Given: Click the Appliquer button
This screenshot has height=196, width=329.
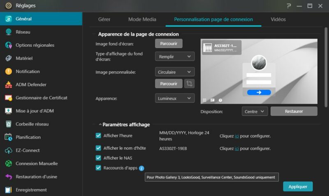Looking at the screenshot, I should tap(298, 186).
